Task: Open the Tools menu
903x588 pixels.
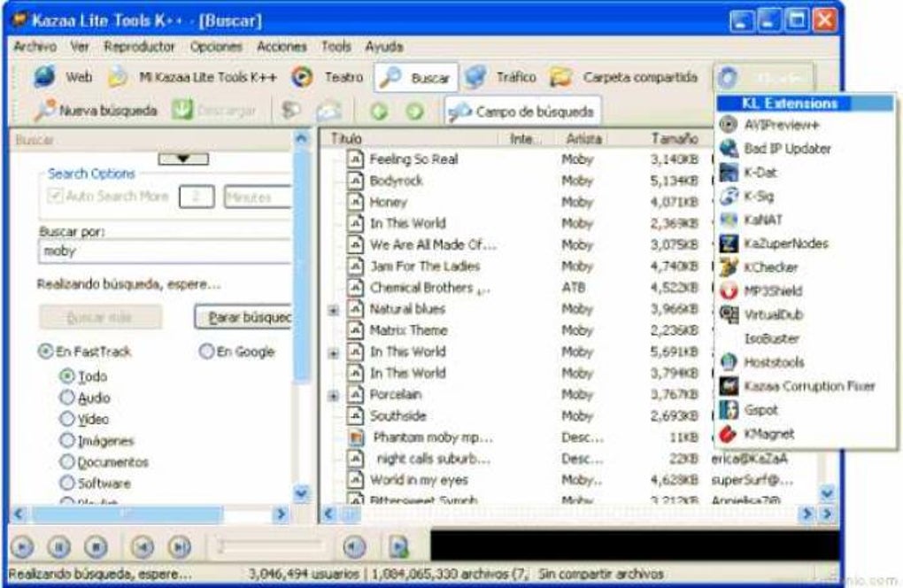Action: coord(336,47)
